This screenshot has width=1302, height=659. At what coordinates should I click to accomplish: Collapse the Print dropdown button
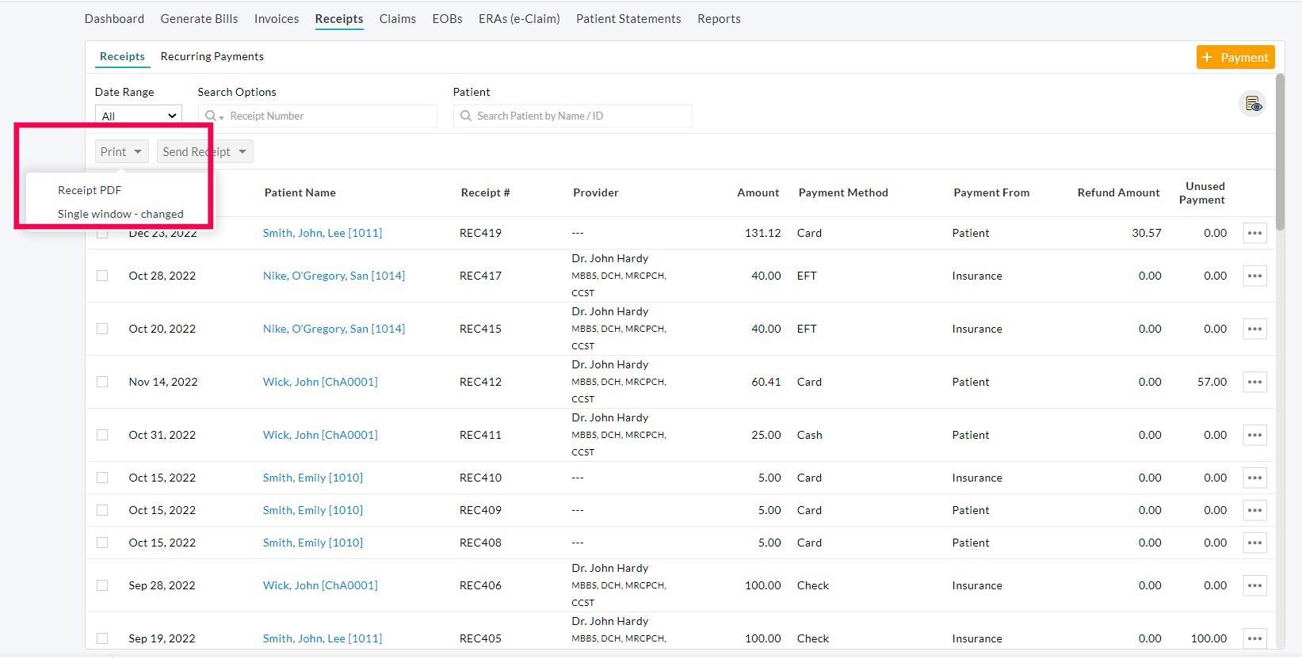point(121,151)
